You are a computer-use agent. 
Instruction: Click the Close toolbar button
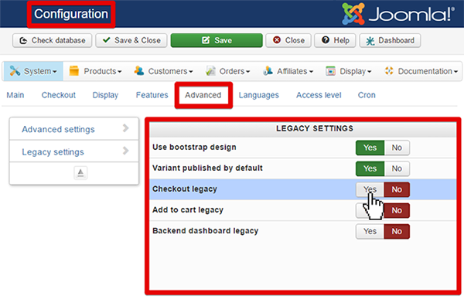(288, 40)
